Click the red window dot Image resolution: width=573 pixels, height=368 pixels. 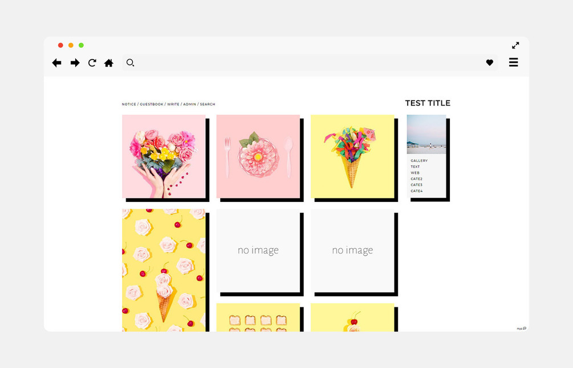coord(60,46)
